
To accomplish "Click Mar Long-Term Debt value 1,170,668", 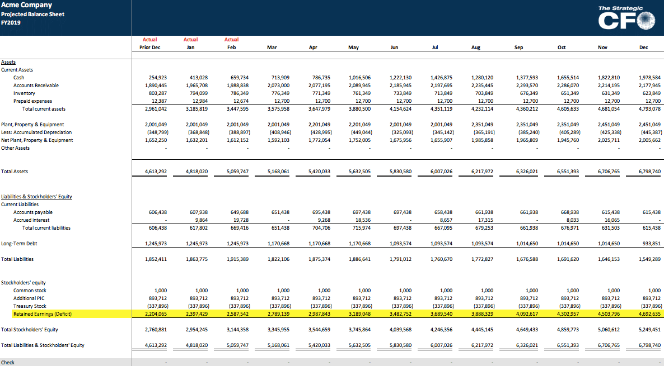I will point(278,244).
